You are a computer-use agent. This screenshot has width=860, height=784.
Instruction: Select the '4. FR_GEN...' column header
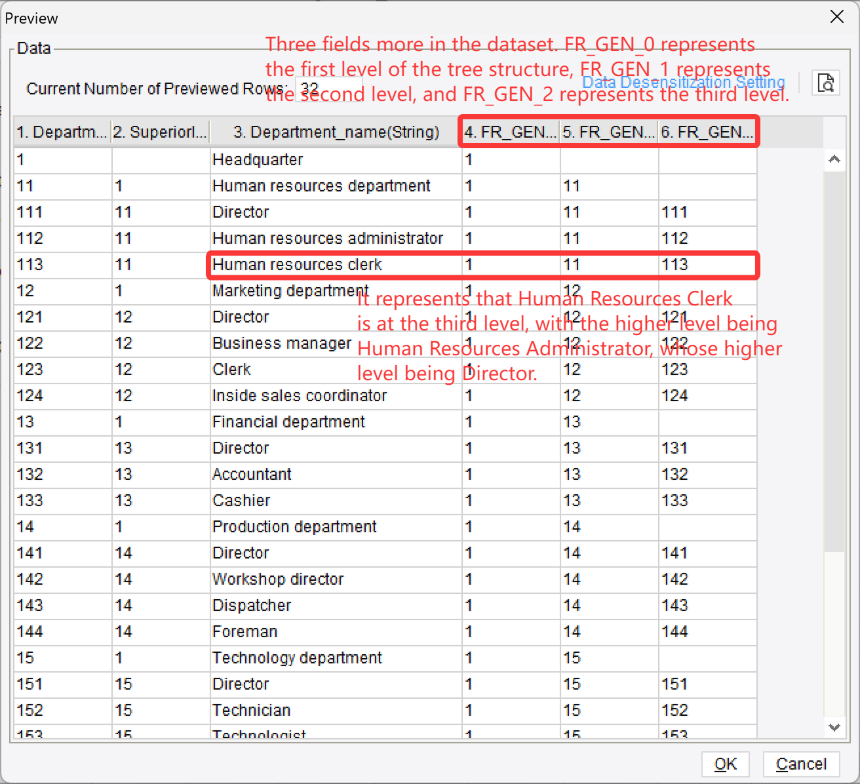[x=511, y=132]
